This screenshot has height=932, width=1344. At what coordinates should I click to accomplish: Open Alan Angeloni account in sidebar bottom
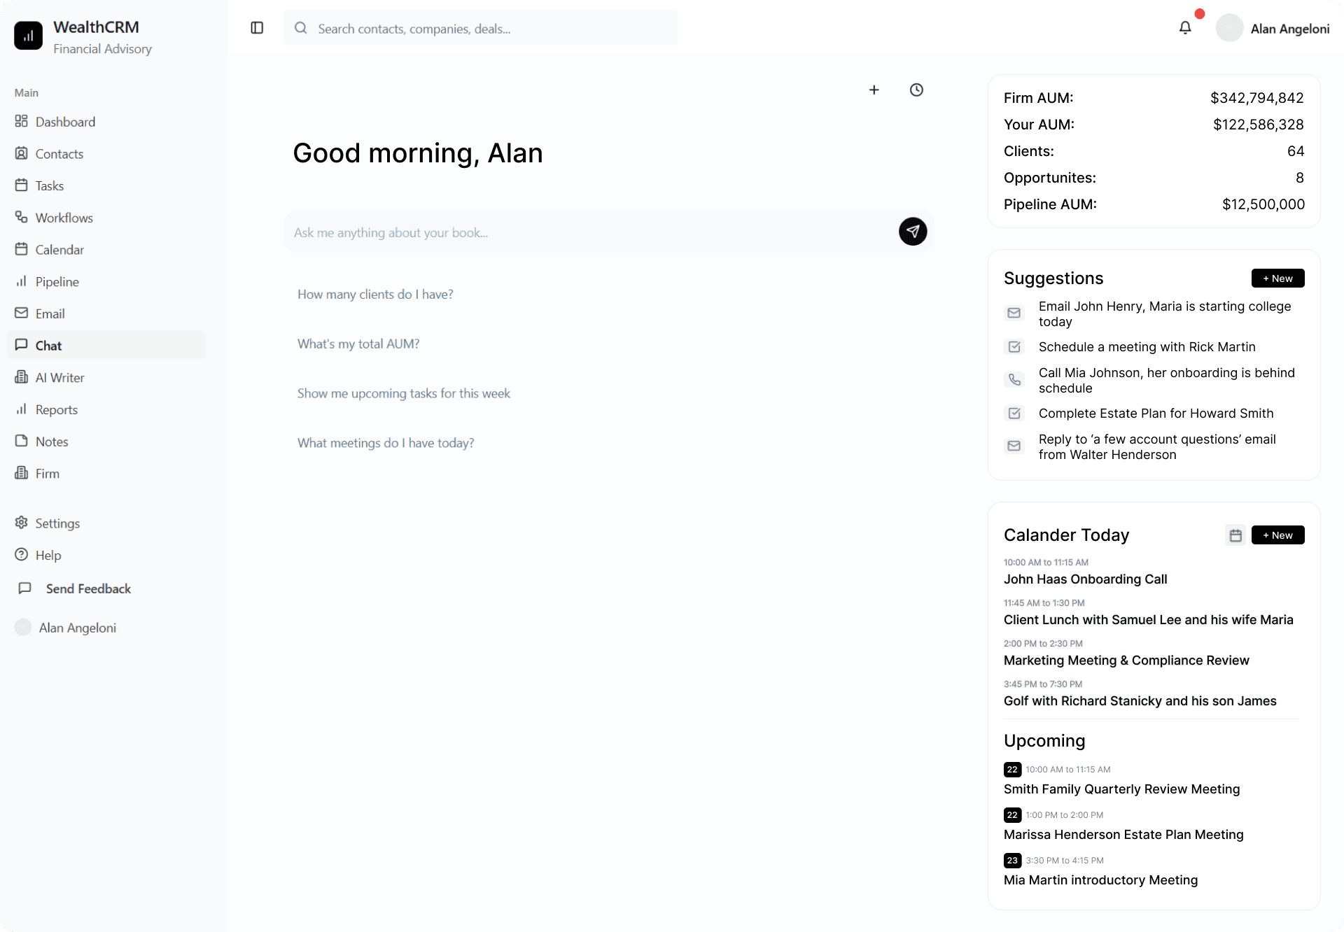(x=77, y=628)
